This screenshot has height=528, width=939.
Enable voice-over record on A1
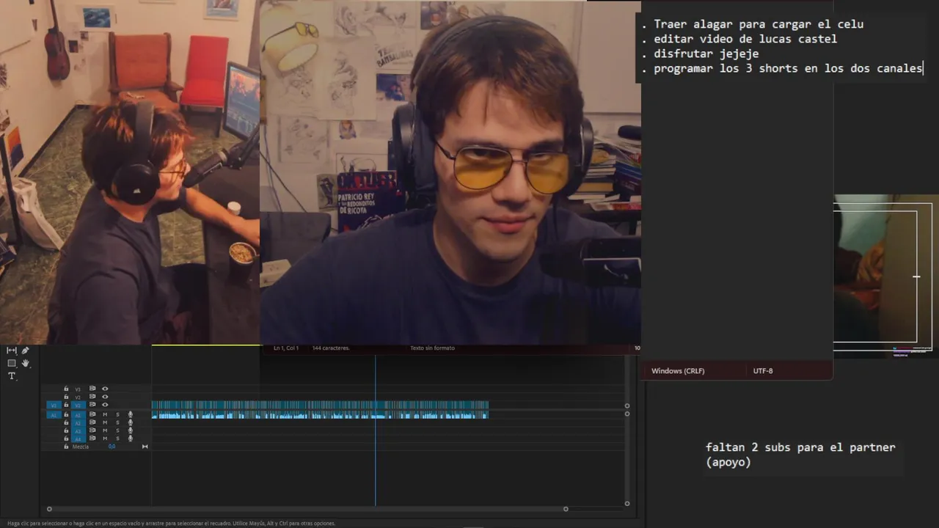coord(130,414)
